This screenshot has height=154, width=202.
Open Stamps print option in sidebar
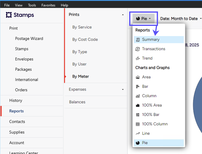point(22,49)
